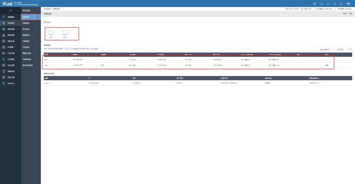The width and height of the screenshot is (355, 184).
Task: Click the 详情 link in wan1 row
Action: coord(327,65)
